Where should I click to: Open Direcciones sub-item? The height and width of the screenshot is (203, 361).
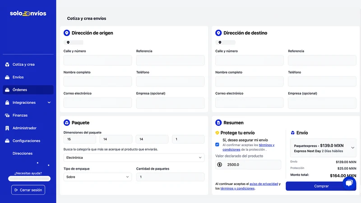coord(22,153)
